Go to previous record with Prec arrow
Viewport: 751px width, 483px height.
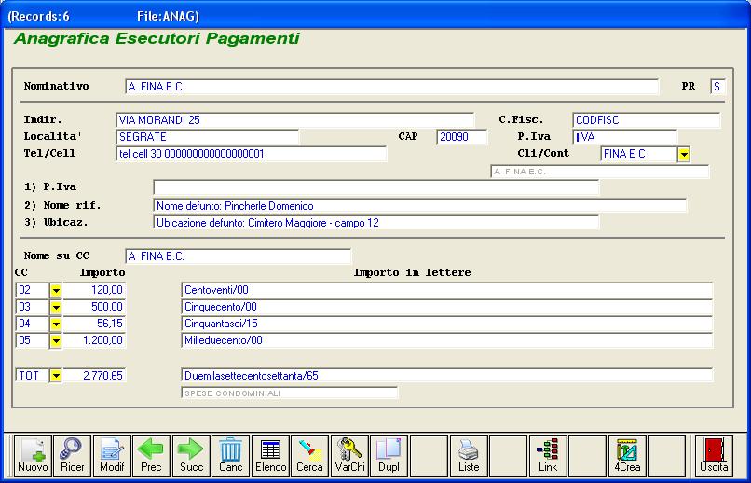(151, 456)
